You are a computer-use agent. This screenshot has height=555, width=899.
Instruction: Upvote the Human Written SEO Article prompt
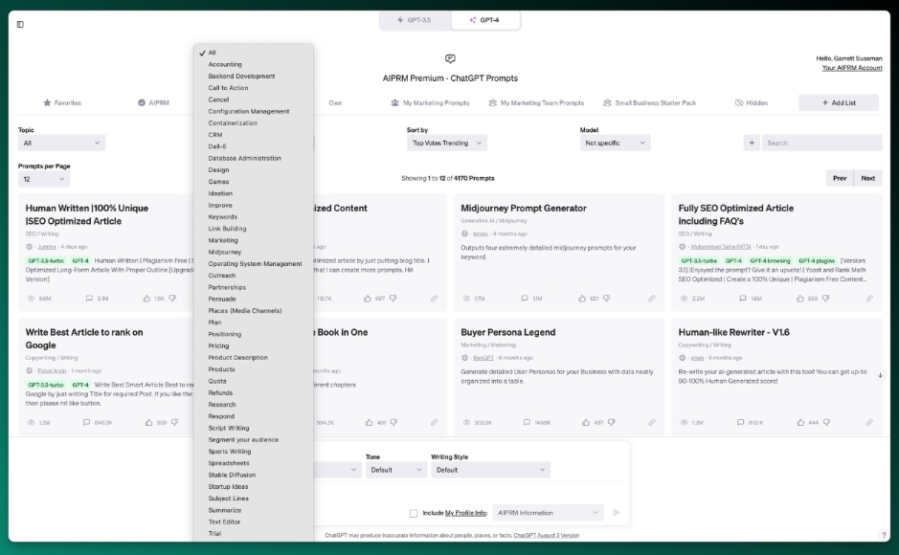(x=146, y=299)
